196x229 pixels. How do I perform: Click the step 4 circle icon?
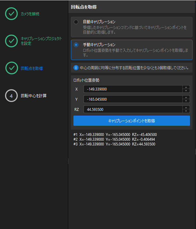pos(11,96)
